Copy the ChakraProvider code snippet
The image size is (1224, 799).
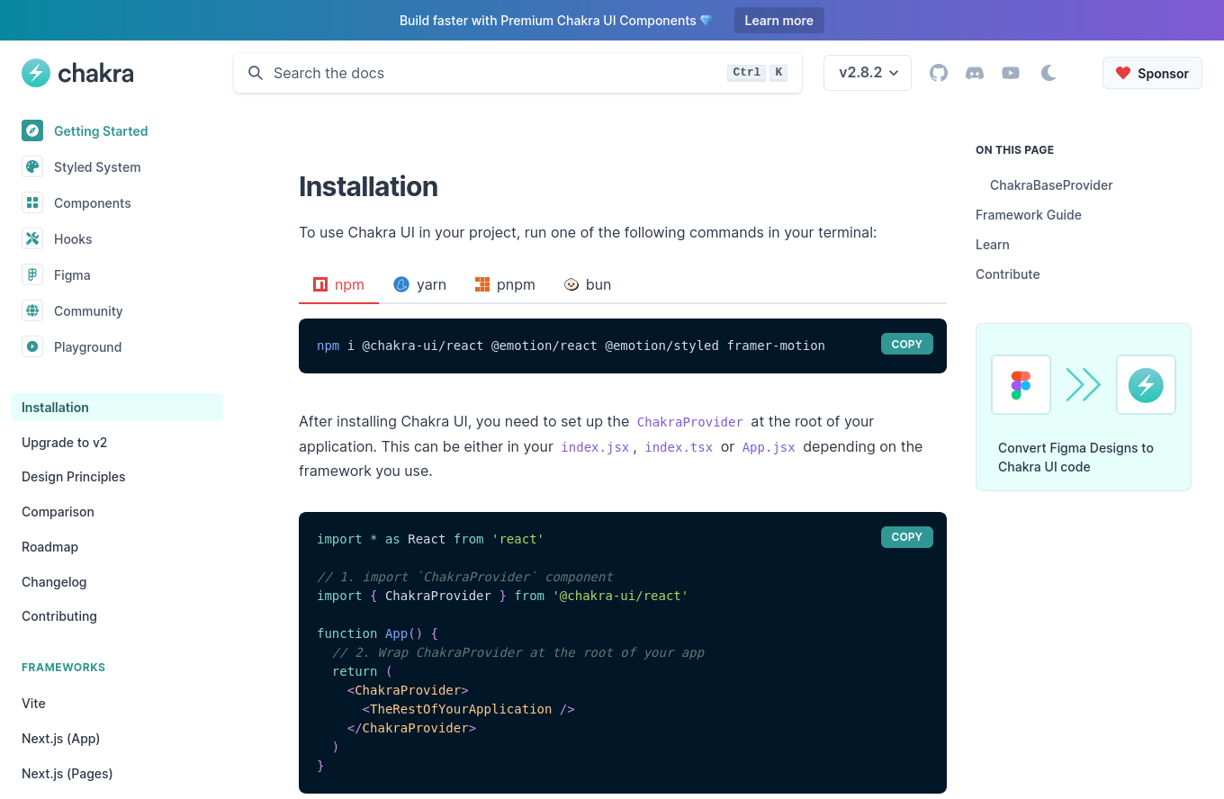(907, 537)
